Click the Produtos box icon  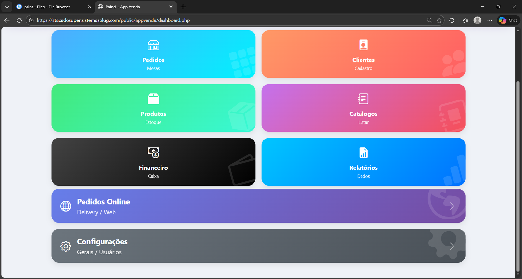[x=153, y=99]
